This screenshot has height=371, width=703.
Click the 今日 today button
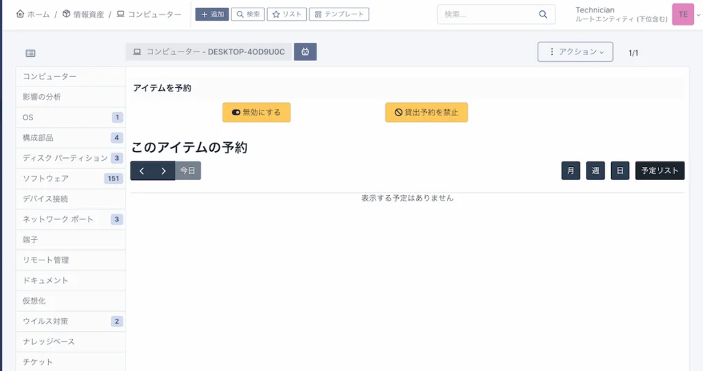(x=188, y=171)
